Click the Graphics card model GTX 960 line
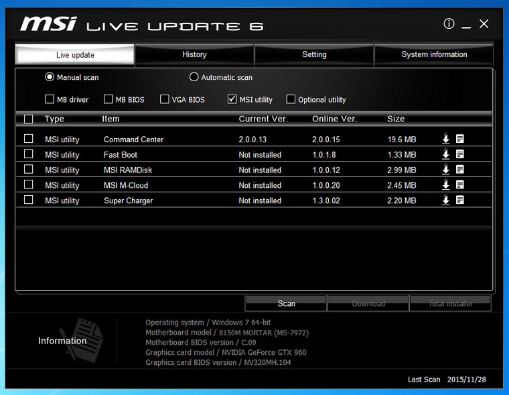The height and width of the screenshot is (395, 509). click(226, 352)
